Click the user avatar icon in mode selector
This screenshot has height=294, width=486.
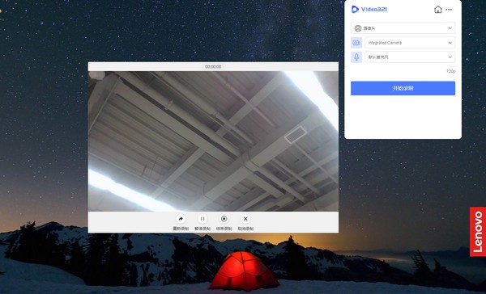(x=358, y=28)
